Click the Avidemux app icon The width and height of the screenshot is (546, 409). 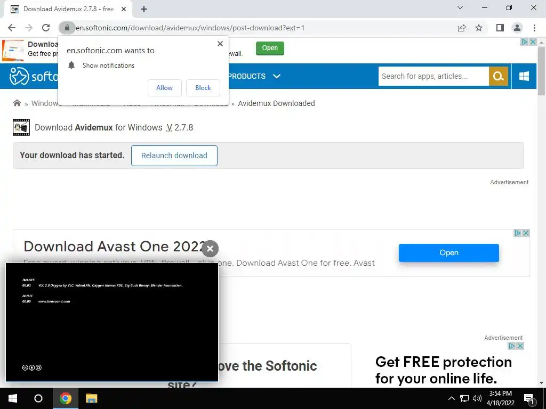tap(21, 127)
